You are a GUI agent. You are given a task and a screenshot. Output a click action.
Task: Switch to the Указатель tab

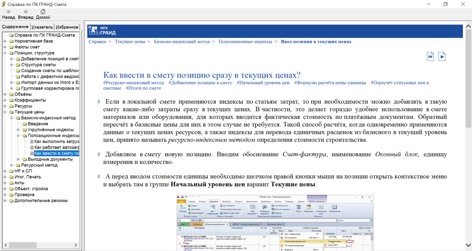(42, 27)
